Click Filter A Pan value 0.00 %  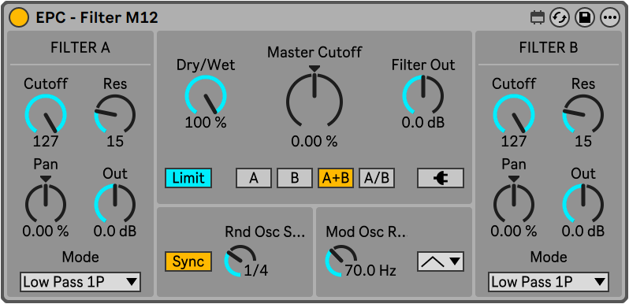46,231
